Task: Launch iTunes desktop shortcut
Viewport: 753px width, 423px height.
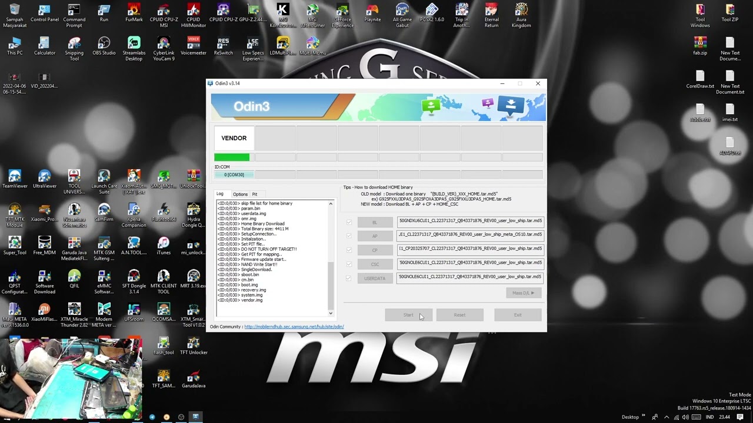Action: pos(164,246)
